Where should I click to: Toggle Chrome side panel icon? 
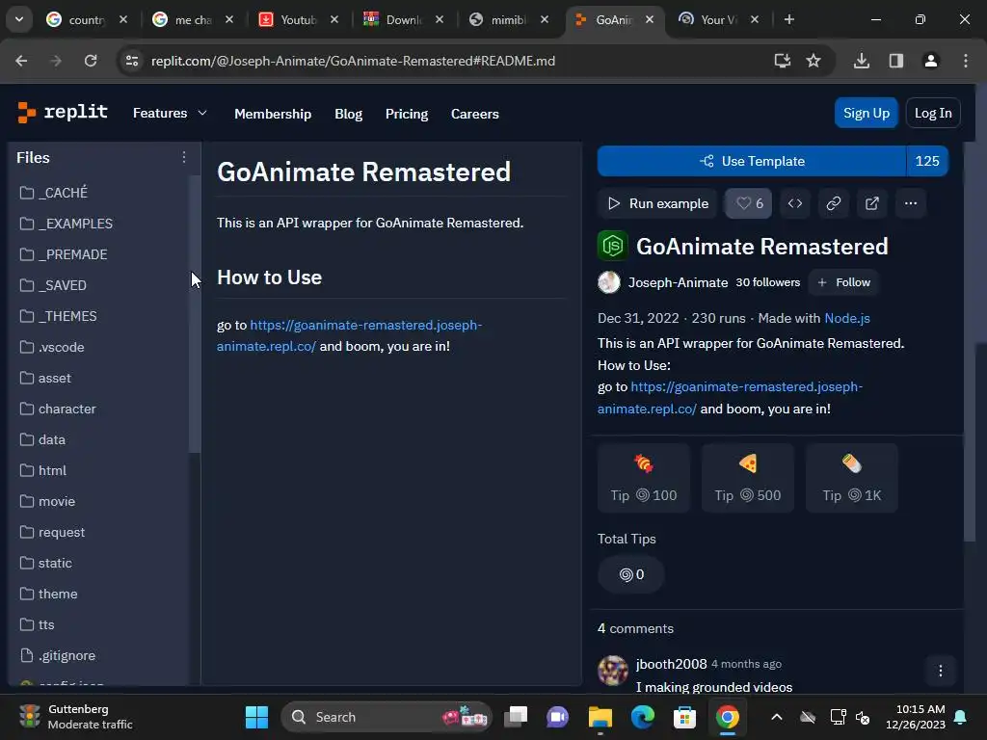point(896,61)
